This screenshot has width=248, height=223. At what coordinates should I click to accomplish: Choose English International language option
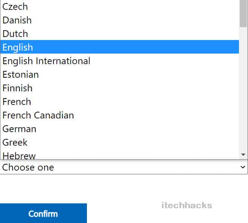click(46, 61)
